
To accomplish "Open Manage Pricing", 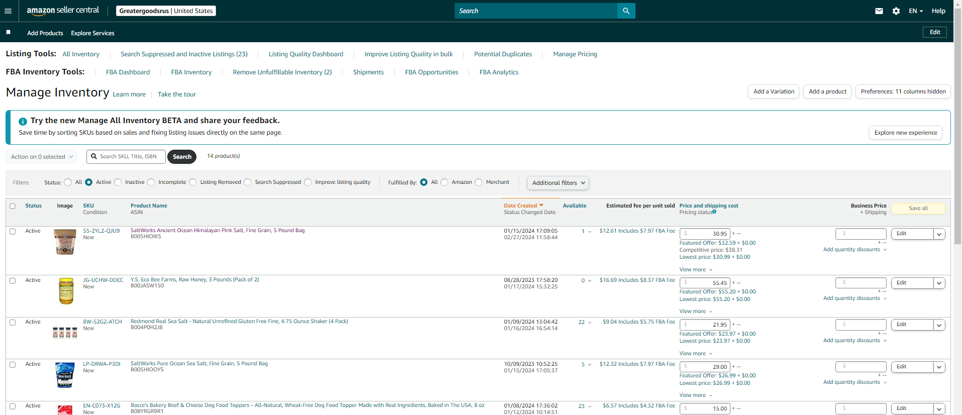I will (575, 54).
